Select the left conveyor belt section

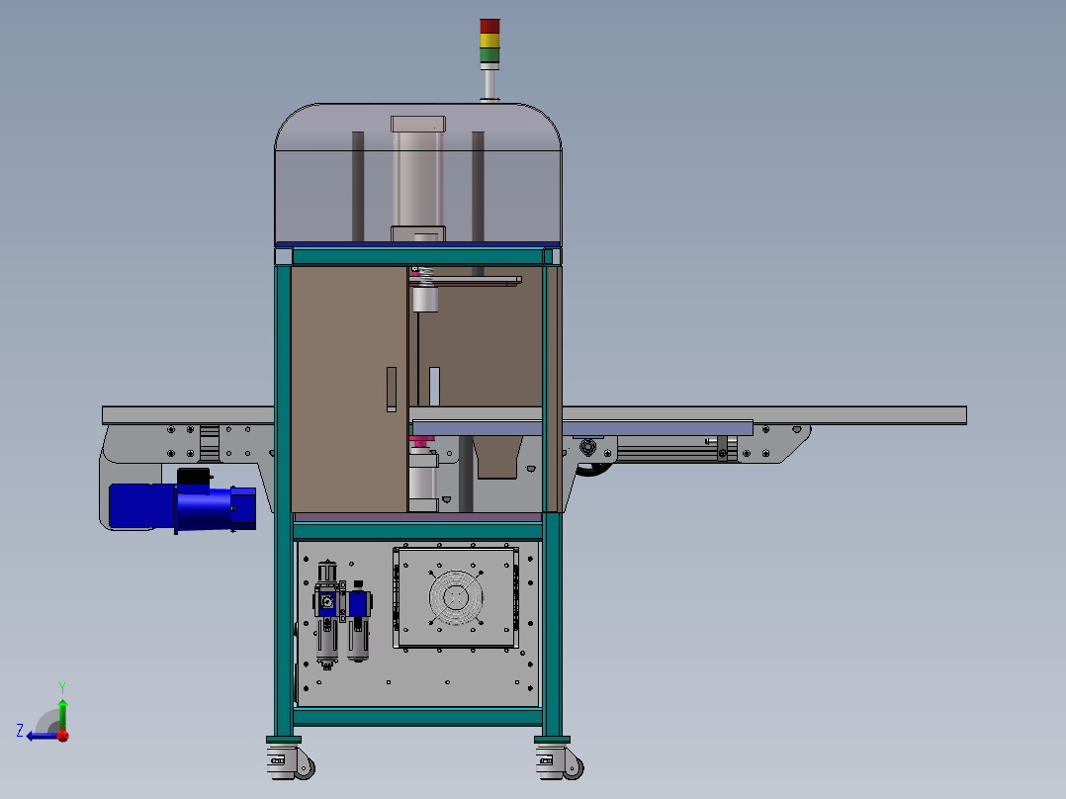[188, 415]
